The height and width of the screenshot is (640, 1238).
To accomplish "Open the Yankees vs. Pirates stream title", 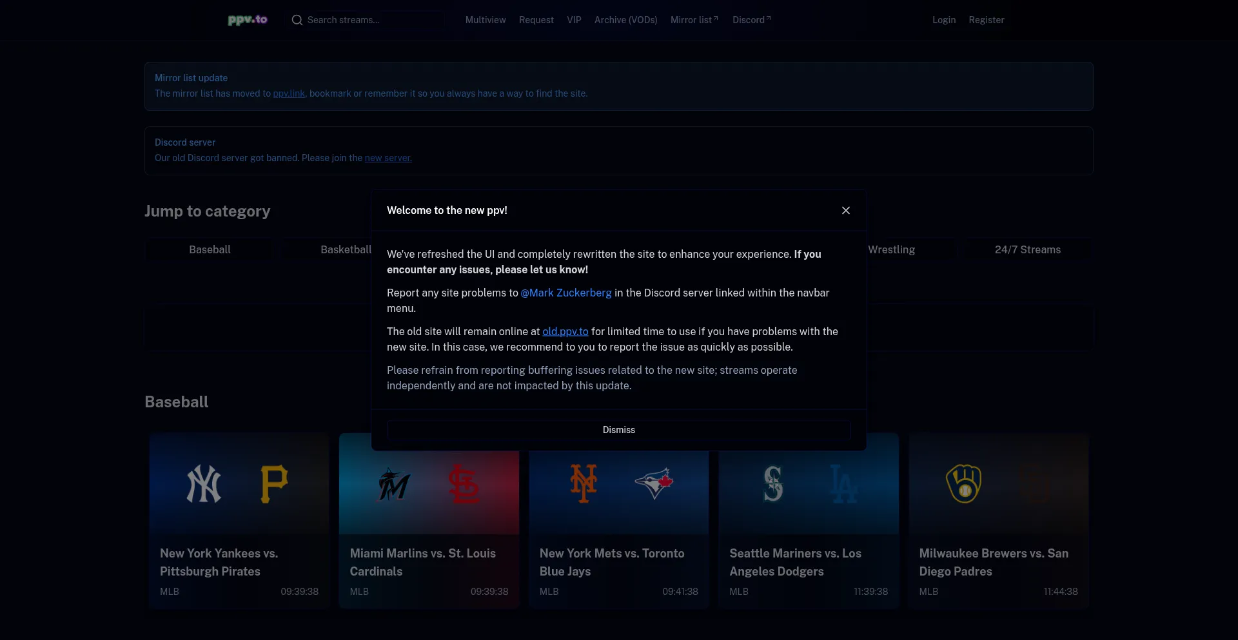I will point(219,562).
